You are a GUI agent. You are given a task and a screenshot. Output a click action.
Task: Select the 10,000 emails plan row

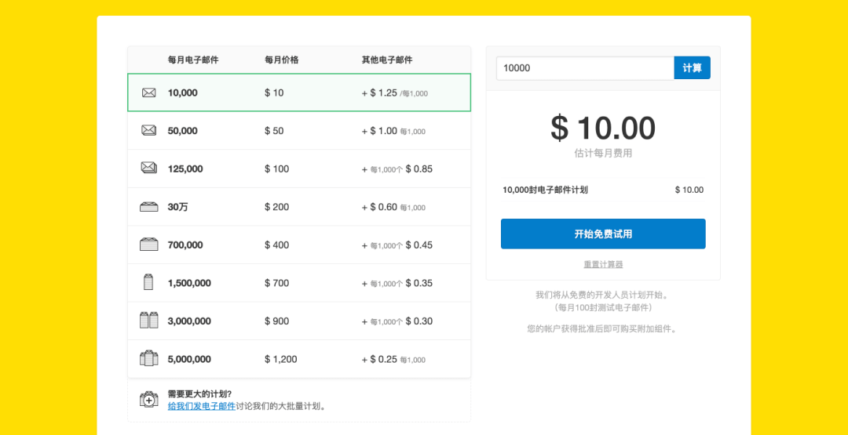pos(299,92)
